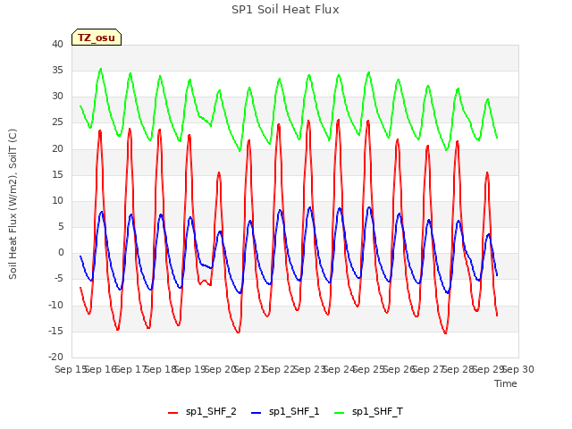Click the y-axis tick value -15
Image resolution: width=572 pixels, height=429 pixels.
coord(56,332)
